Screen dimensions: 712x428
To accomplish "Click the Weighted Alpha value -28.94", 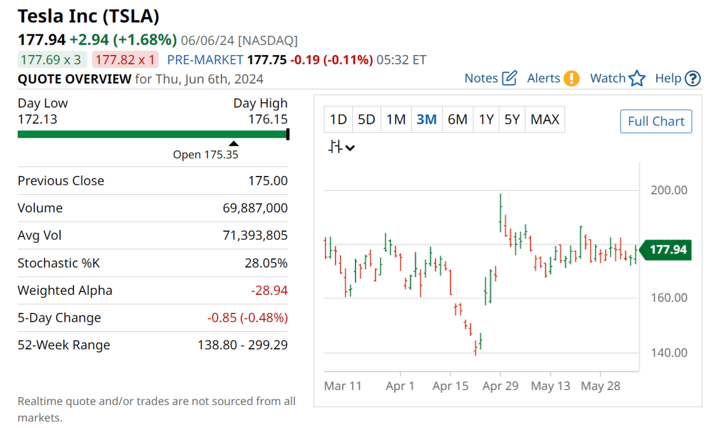I will click(269, 290).
